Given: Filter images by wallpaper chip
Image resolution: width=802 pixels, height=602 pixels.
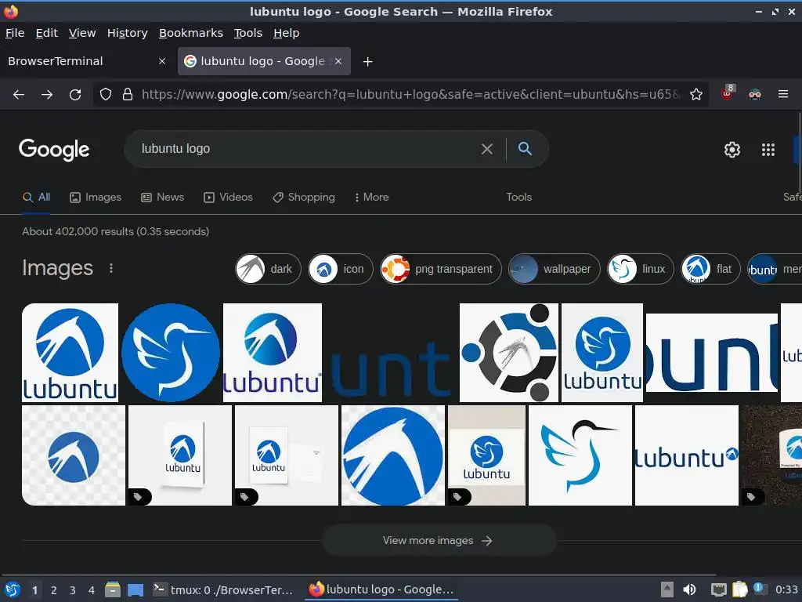Looking at the screenshot, I should tap(555, 269).
